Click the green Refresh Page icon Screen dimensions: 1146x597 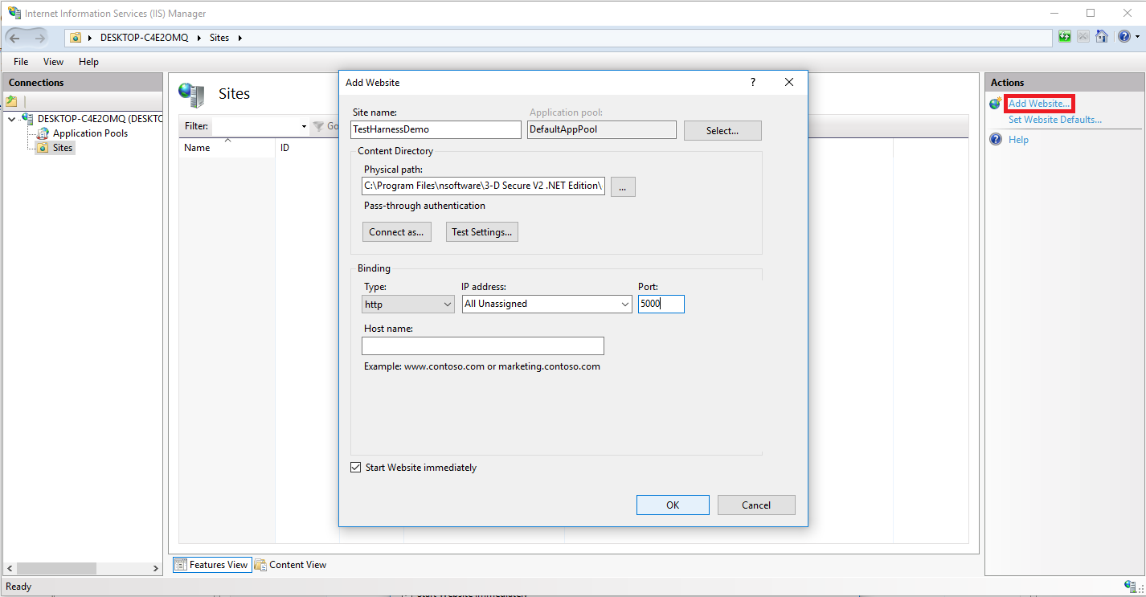pyautogui.click(x=1065, y=37)
